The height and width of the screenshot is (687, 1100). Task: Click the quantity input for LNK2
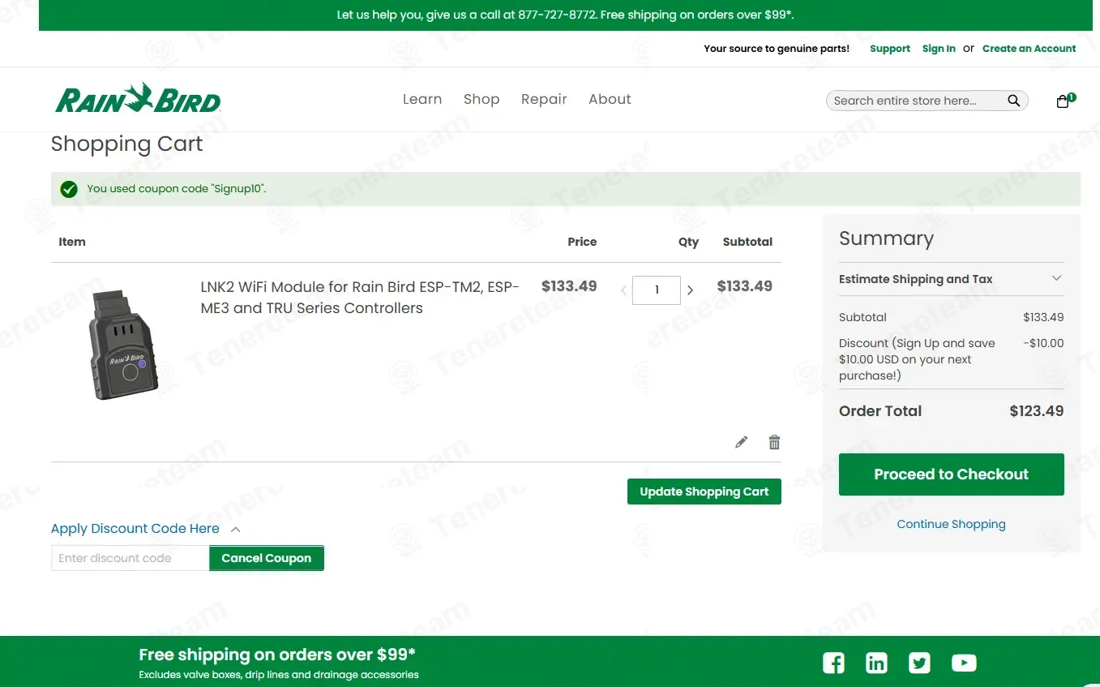(x=657, y=290)
